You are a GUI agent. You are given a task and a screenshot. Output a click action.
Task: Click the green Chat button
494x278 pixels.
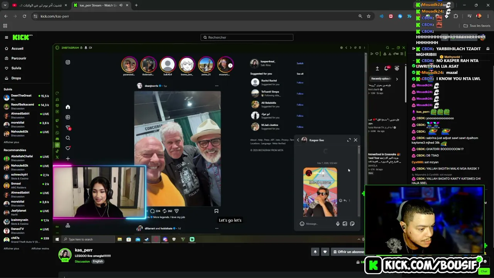click(484, 271)
